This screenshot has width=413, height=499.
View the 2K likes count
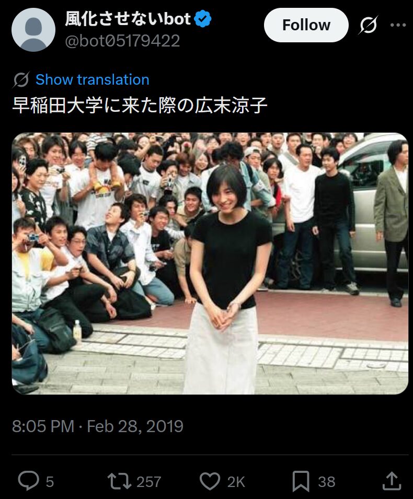click(236, 482)
